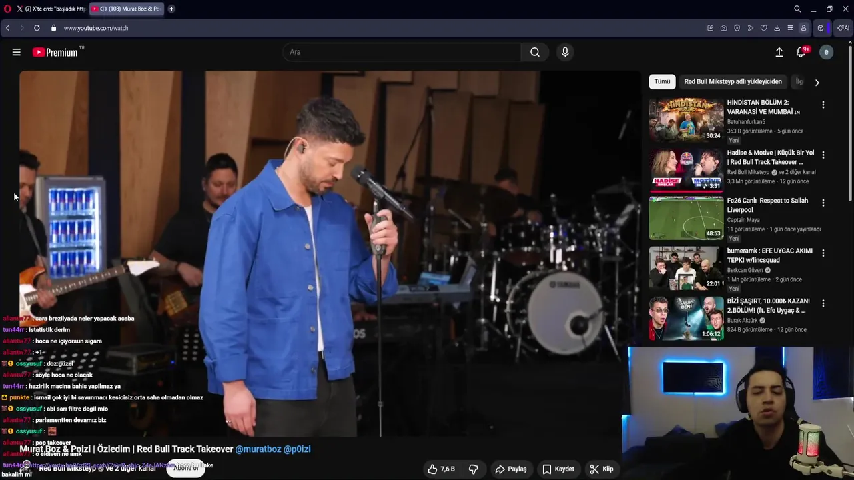The width and height of the screenshot is (854, 480).
Task: Select the Tümü filter chip
Action: pos(662,81)
